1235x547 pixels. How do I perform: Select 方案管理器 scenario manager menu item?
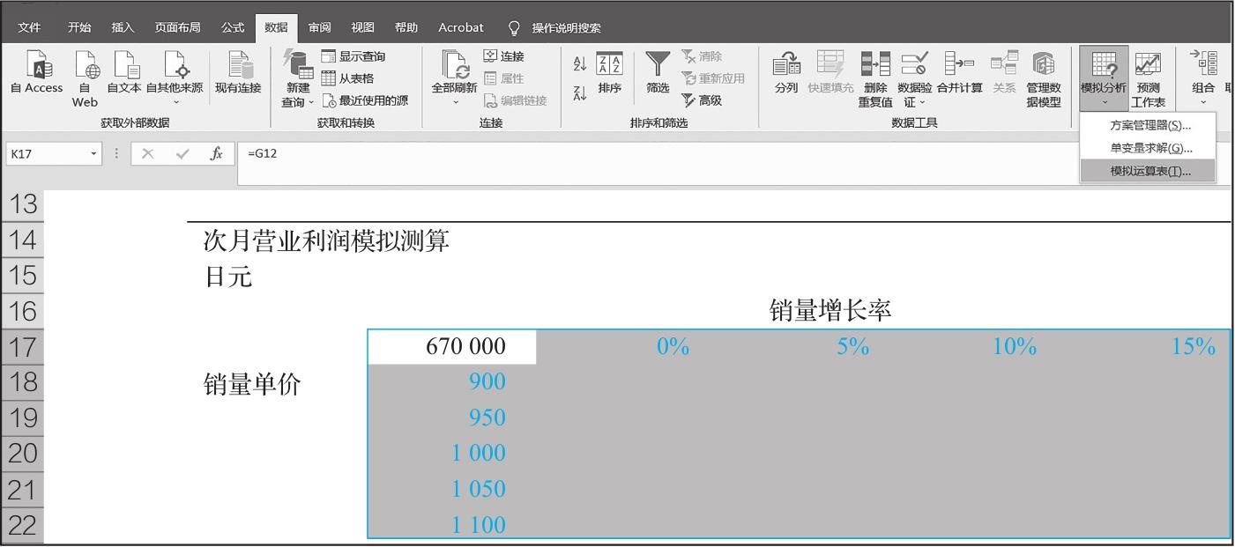coord(1149,125)
